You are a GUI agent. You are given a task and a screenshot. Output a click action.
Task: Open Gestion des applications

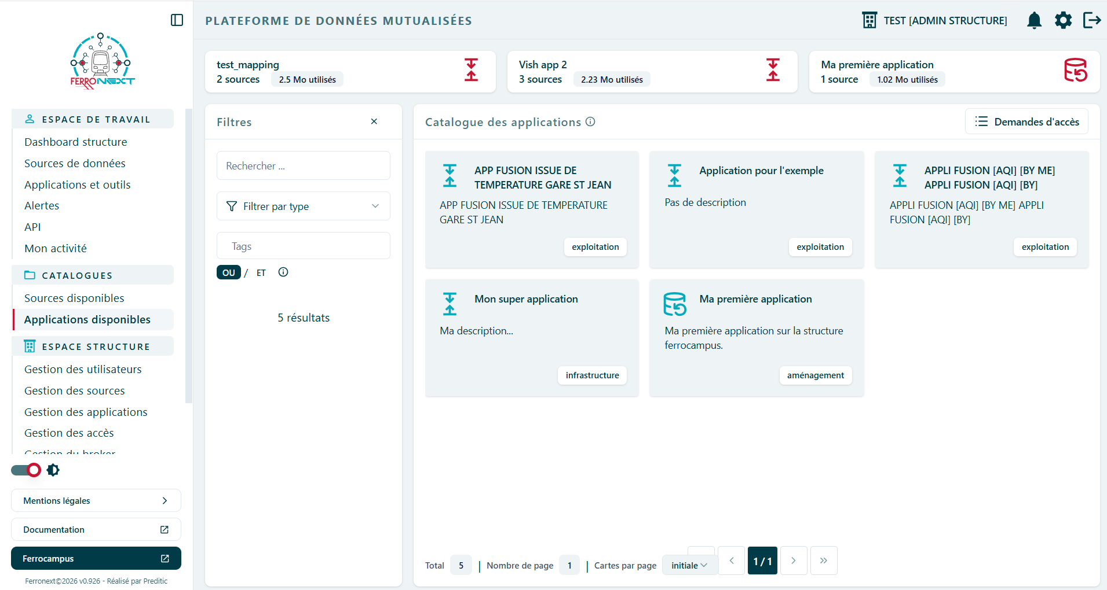coord(86,412)
